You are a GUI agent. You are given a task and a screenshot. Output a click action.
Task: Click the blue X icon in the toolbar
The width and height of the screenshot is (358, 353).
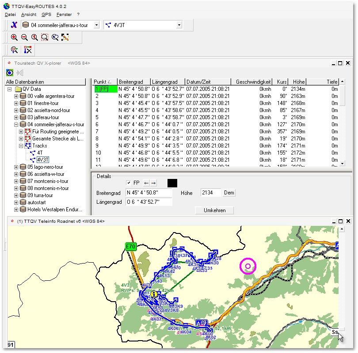point(14,25)
